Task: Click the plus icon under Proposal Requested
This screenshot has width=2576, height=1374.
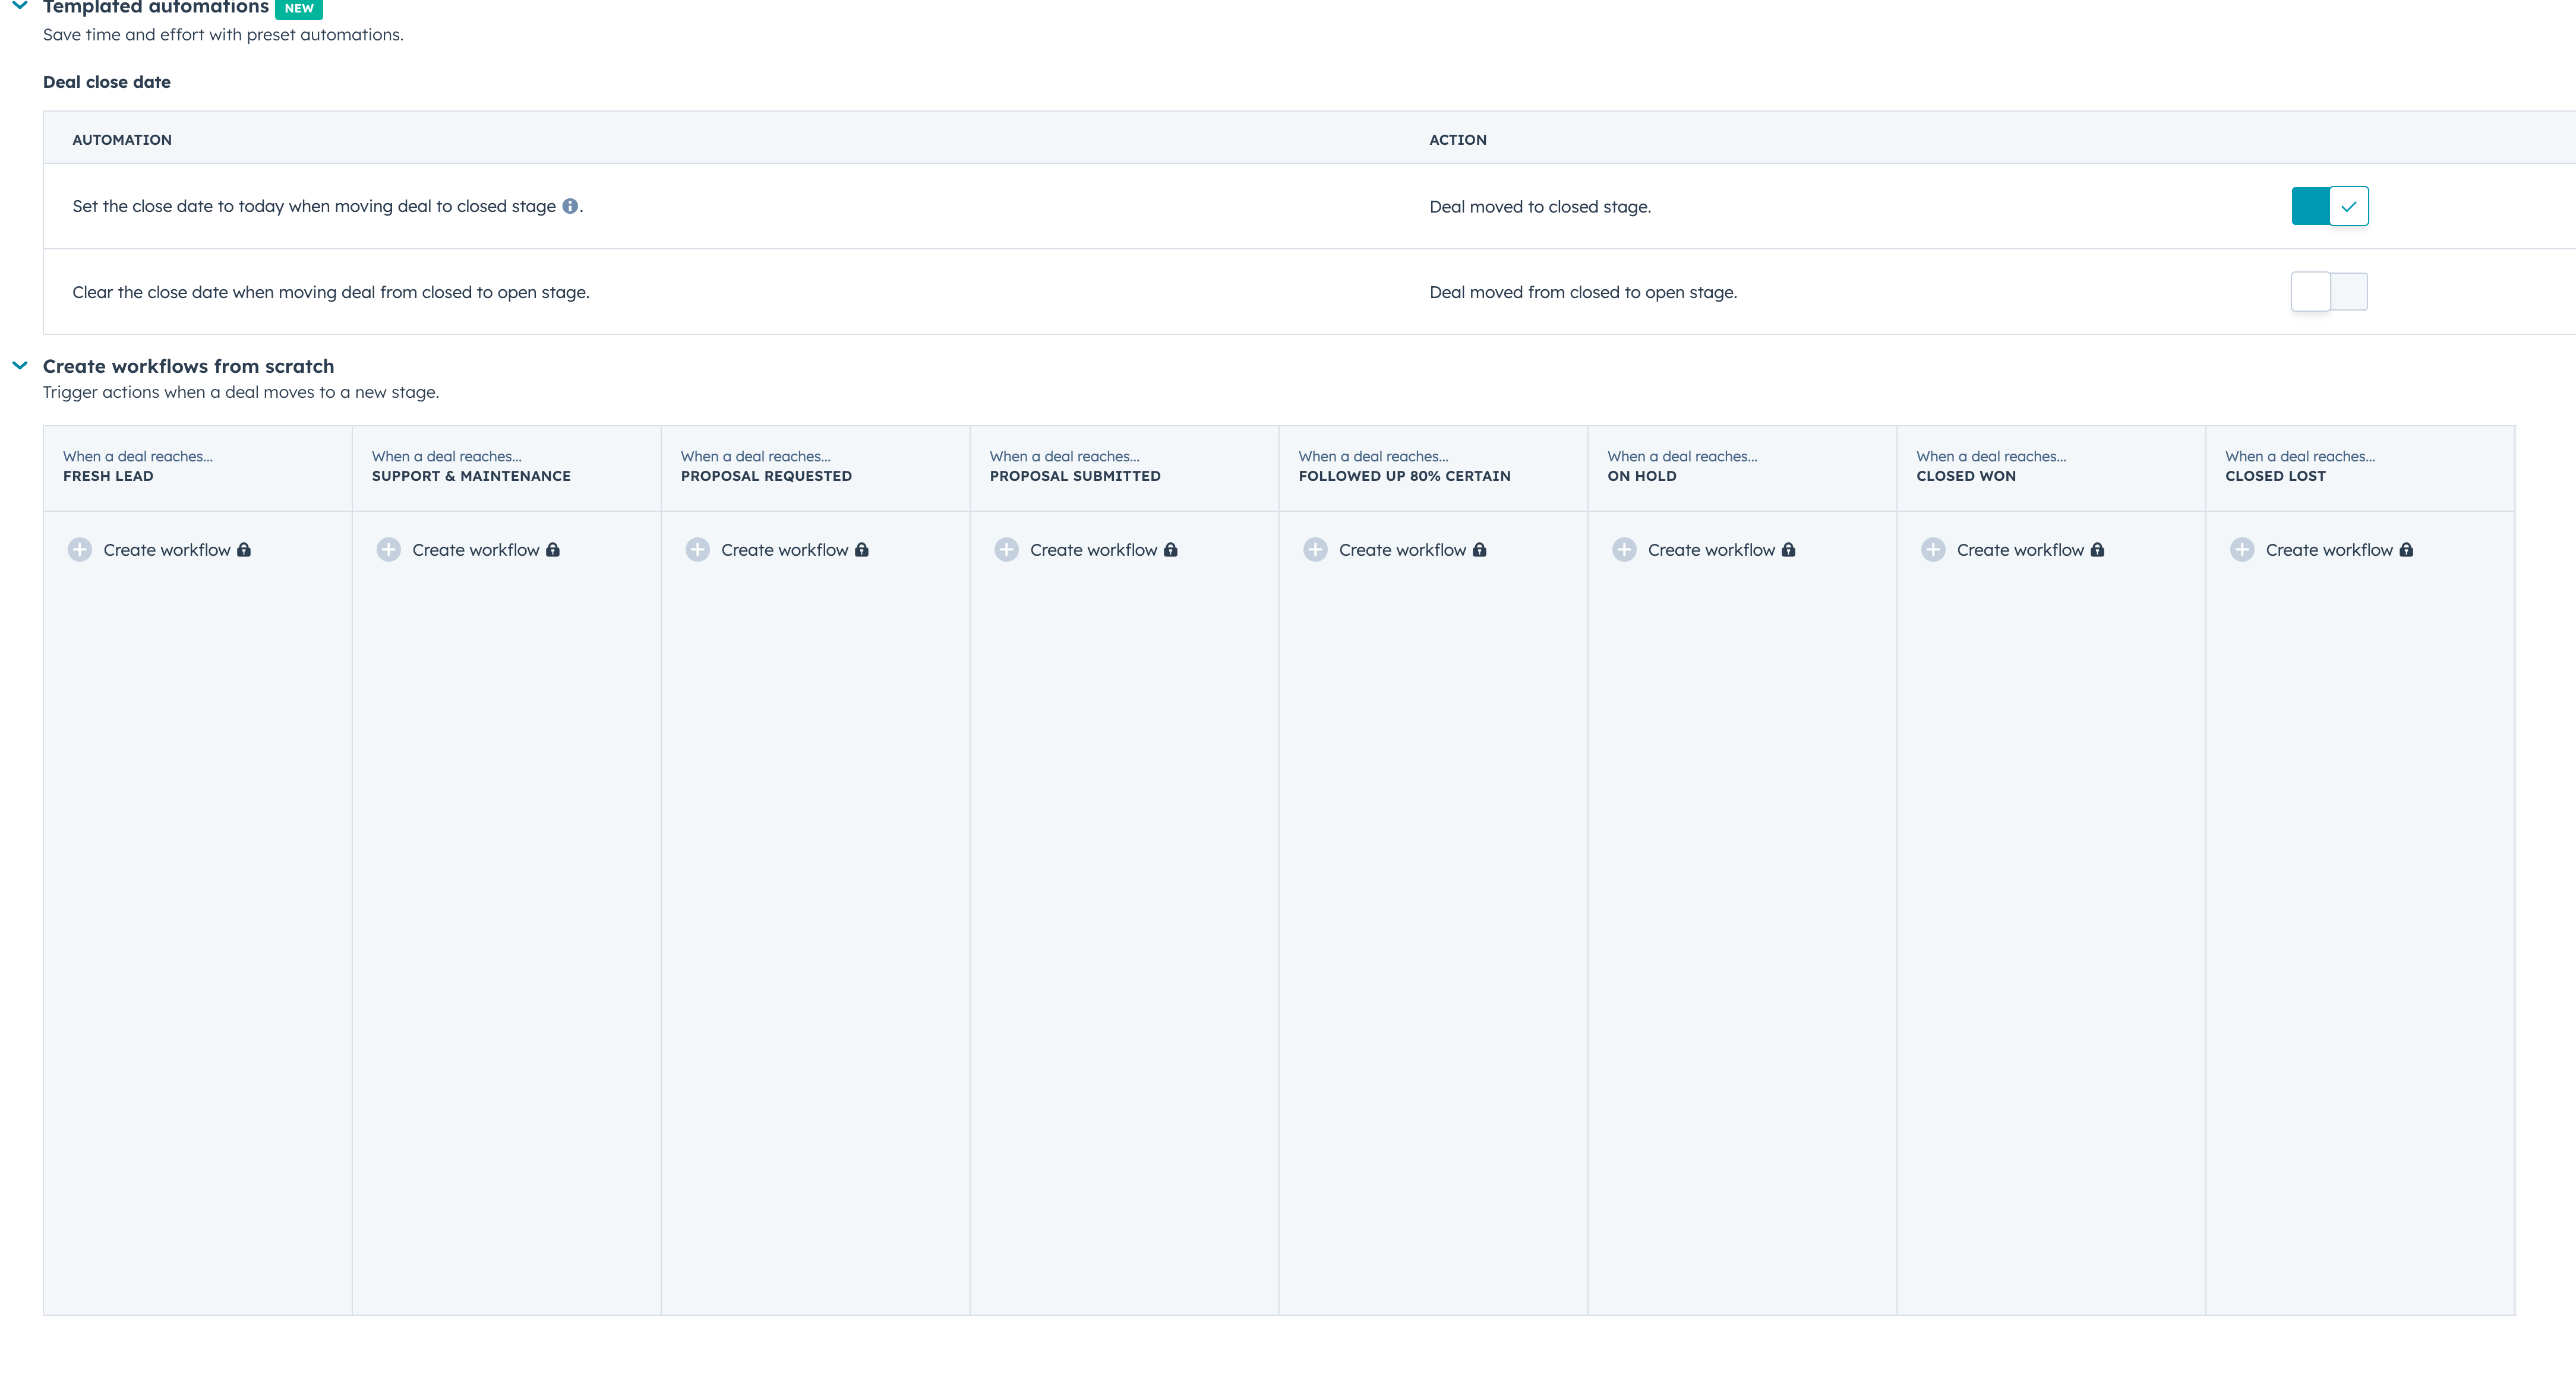Action: coord(698,550)
